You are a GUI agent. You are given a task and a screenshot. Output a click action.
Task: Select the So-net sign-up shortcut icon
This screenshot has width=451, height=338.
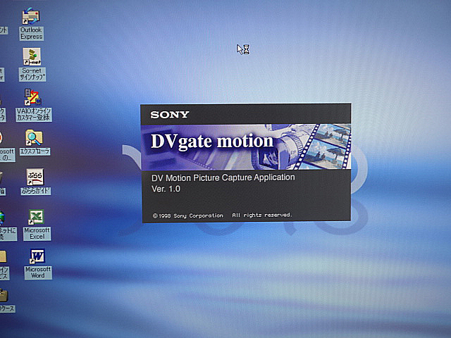[32, 56]
